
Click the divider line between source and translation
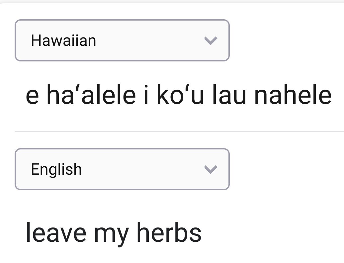point(179,131)
